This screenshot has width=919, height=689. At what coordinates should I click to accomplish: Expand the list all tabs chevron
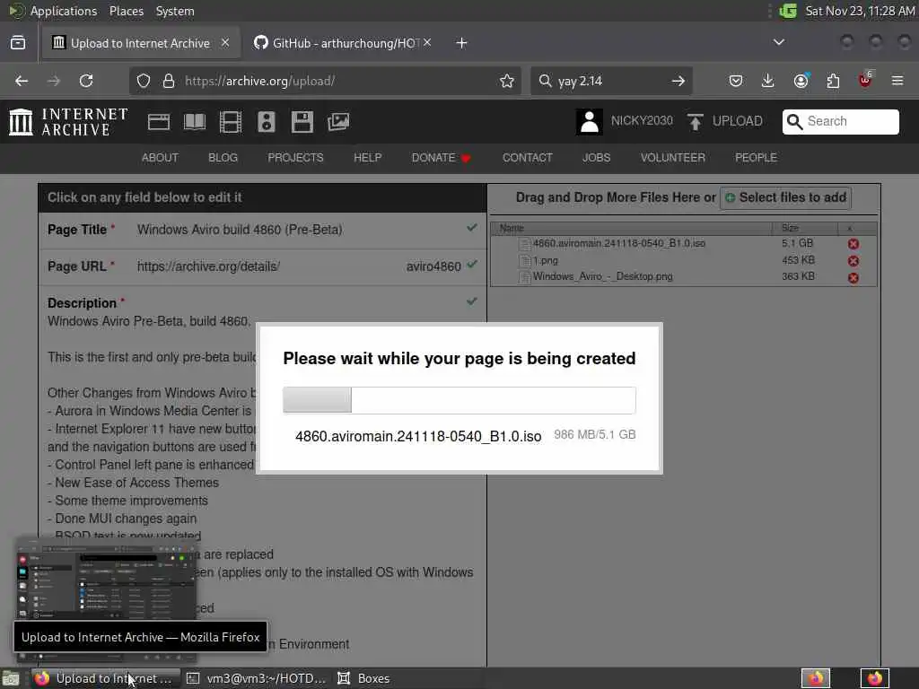(779, 42)
